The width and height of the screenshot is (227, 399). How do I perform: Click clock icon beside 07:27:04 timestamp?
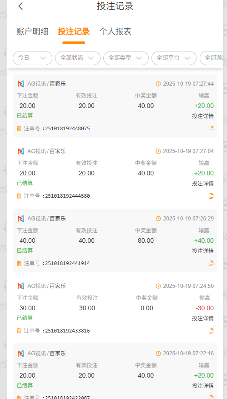158,151
